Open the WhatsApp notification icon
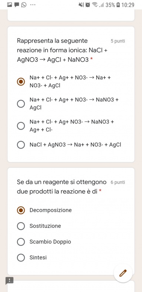Screen dimensions: 142x292 coord(24,5)
